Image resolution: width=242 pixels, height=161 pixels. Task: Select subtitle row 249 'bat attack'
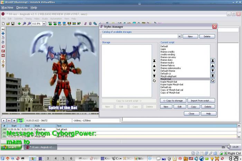point(119,129)
